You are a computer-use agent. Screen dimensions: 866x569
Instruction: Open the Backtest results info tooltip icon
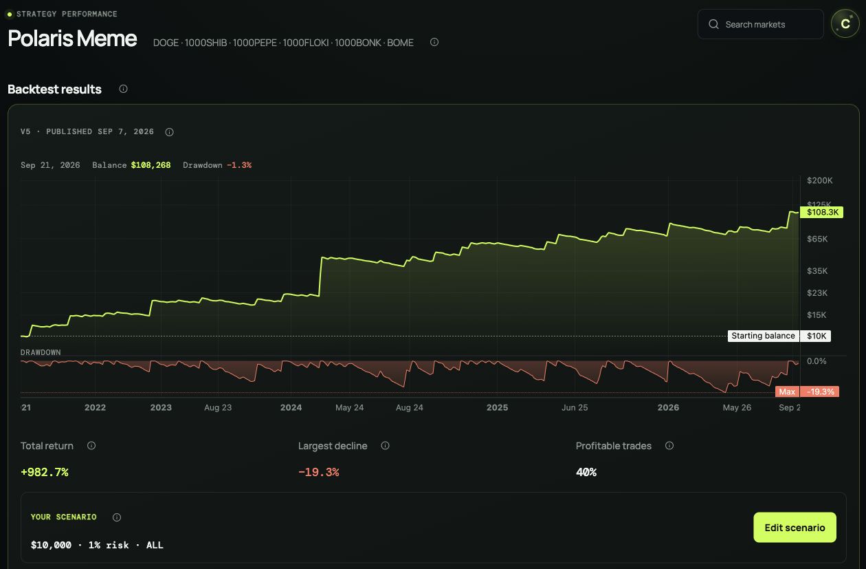pyautogui.click(x=123, y=89)
